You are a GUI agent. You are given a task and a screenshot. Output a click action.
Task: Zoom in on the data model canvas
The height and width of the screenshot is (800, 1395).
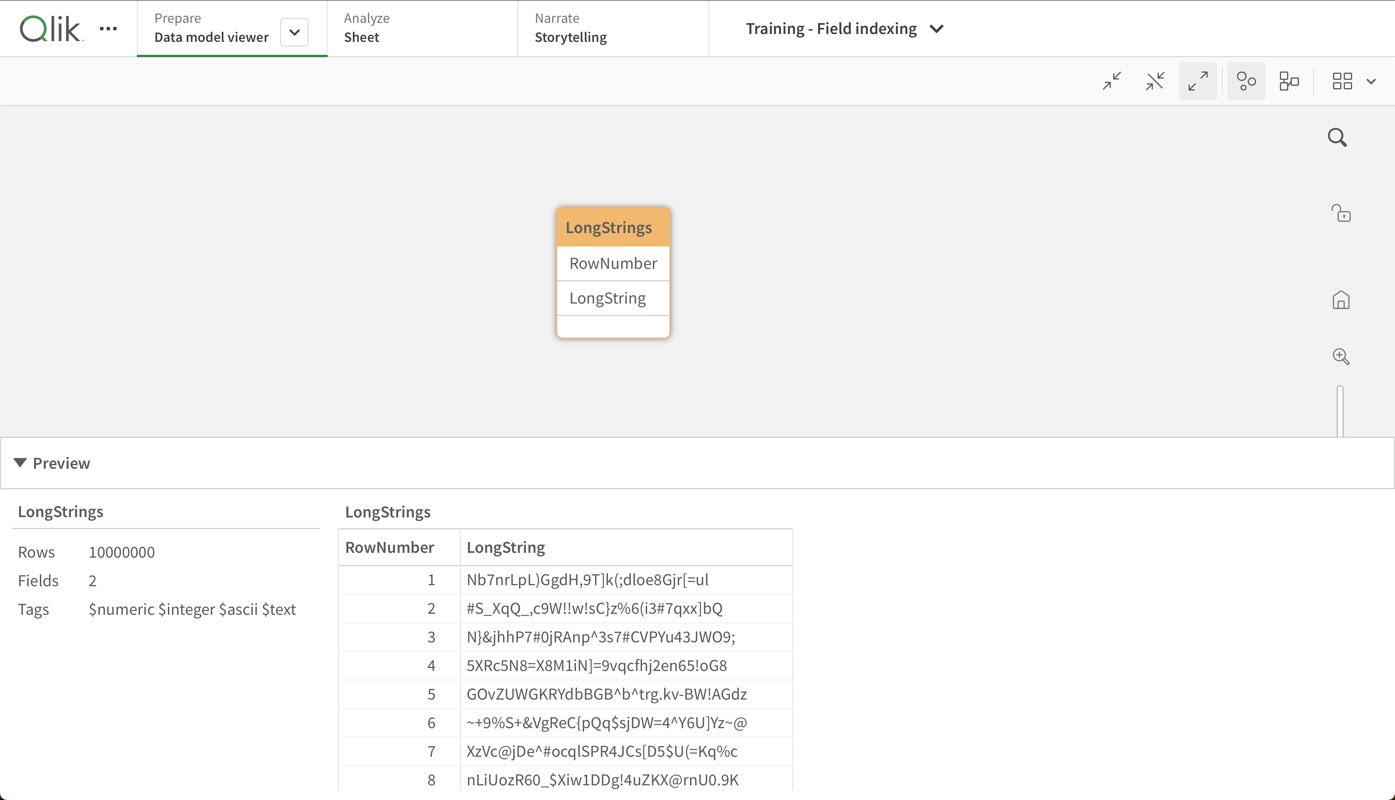click(x=1342, y=356)
